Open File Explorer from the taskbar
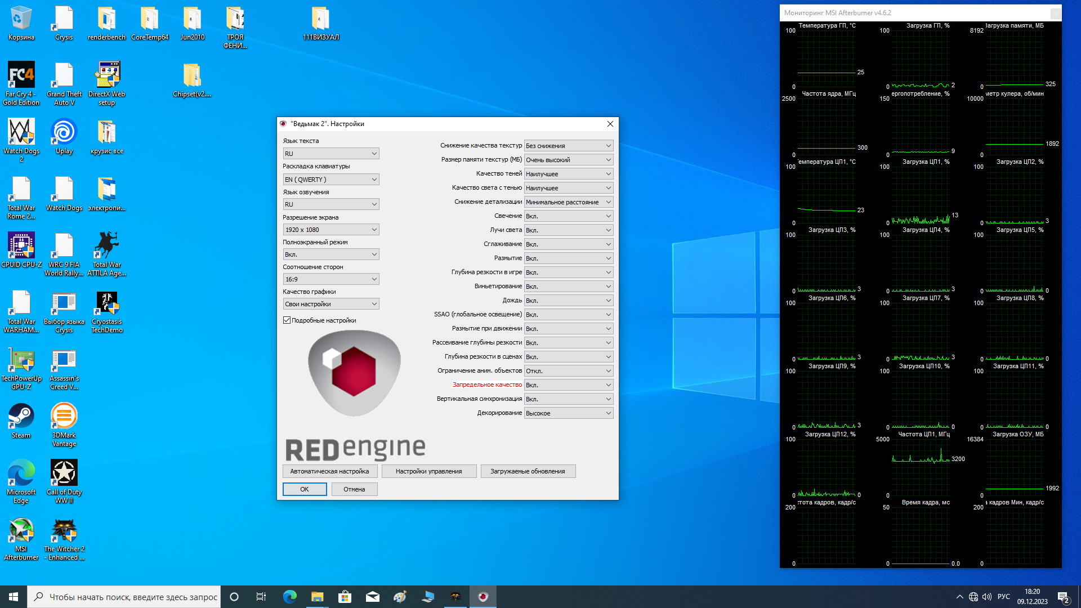The width and height of the screenshot is (1081, 608). point(317,597)
